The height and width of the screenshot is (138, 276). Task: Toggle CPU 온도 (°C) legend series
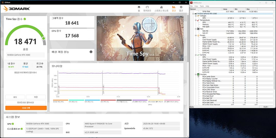click(76, 101)
